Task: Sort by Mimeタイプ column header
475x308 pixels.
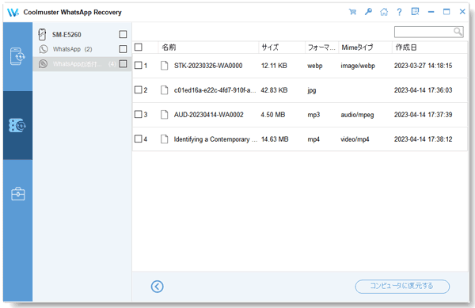Action: pos(365,48)
